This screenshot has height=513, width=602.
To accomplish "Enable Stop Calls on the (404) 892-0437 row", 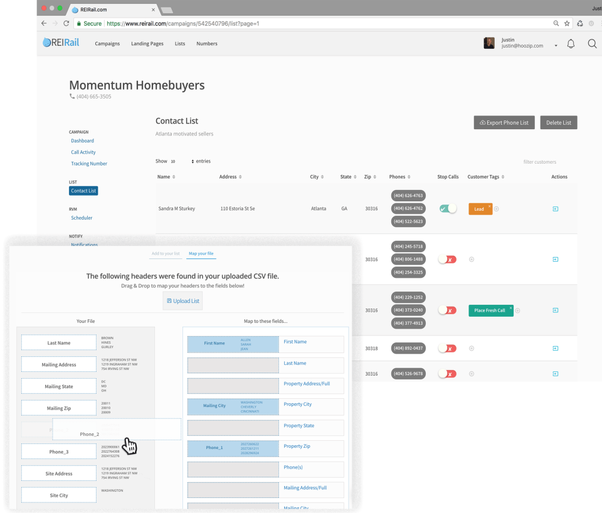I will click(x=448, y=348).
